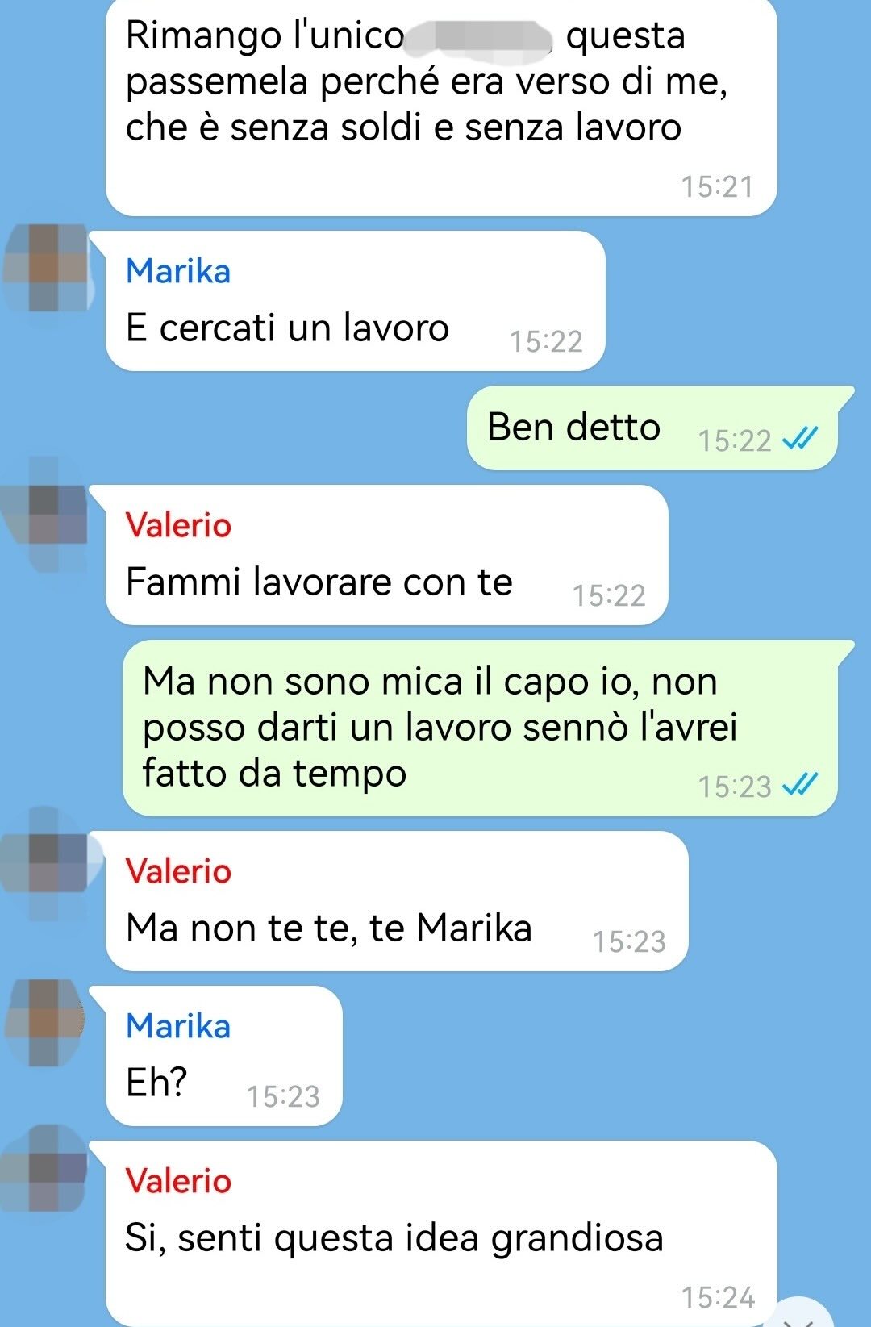Tap Marika's name above 'Eh?'
The image size is (871, 1327).
click(x=178, y=1026)
